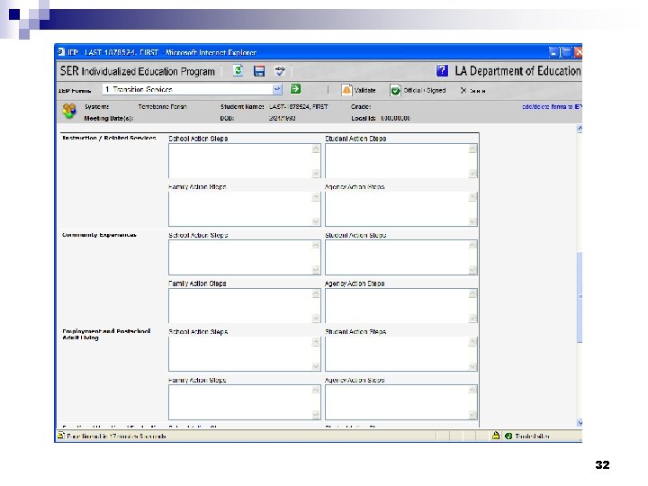
Task: Click the Trusted sites status bar text
Action: (x=532, y=436)
